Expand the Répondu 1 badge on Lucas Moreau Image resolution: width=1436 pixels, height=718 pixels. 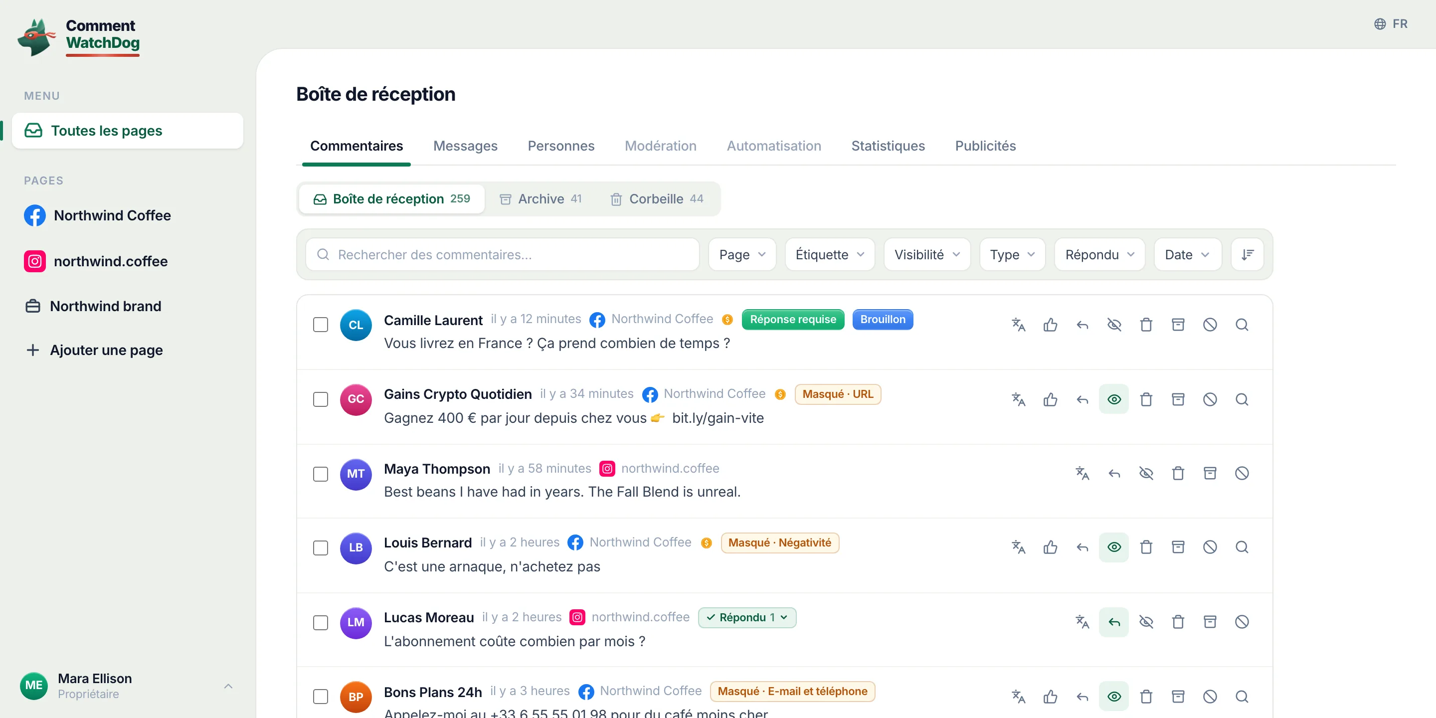pyautogui.click(x=747, y=618)
